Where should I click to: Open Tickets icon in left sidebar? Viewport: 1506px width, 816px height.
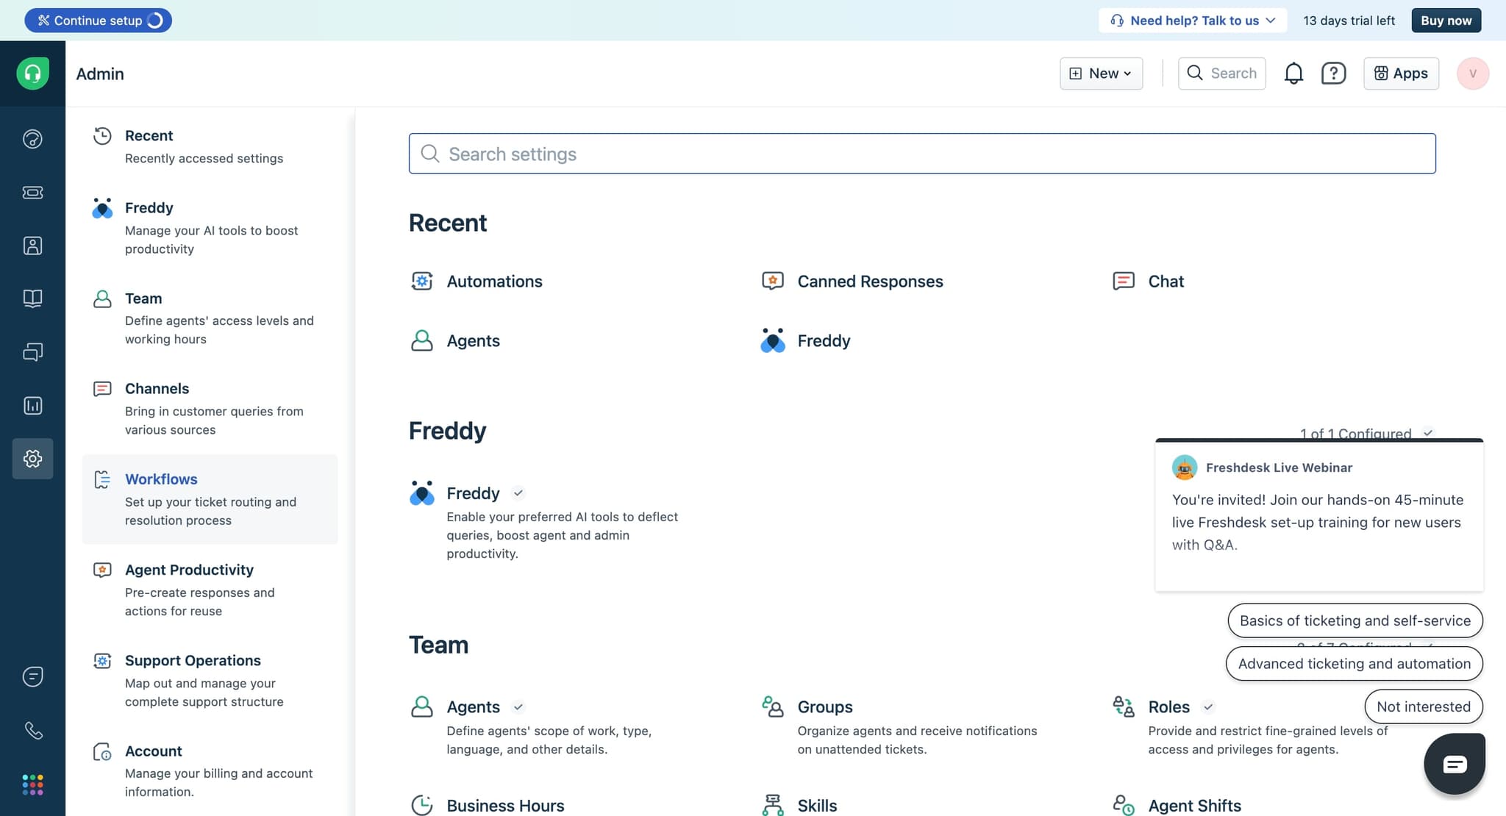coord(32,193)
